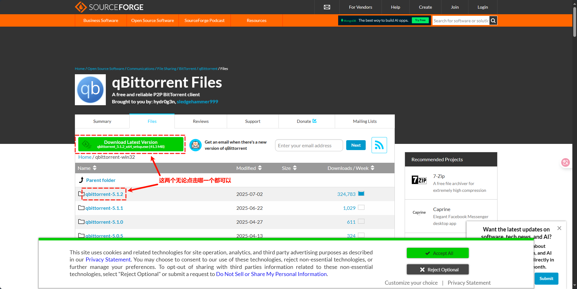
Task: Click the qbittorrent-5.1.2 folder icon
Action: (81, 194)
